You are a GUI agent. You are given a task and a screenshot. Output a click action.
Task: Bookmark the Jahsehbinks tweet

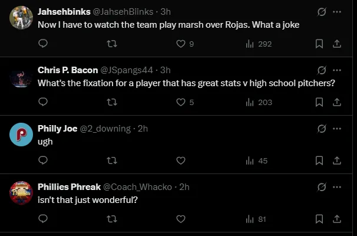(319, 44)
